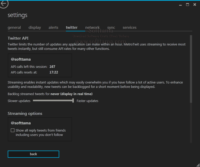Click the settings page title

click(x=18, y=15)
